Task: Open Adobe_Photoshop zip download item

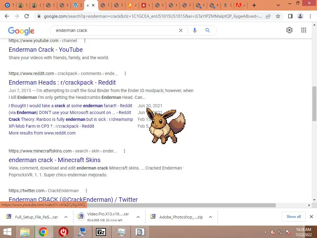Action: [177, 217]
